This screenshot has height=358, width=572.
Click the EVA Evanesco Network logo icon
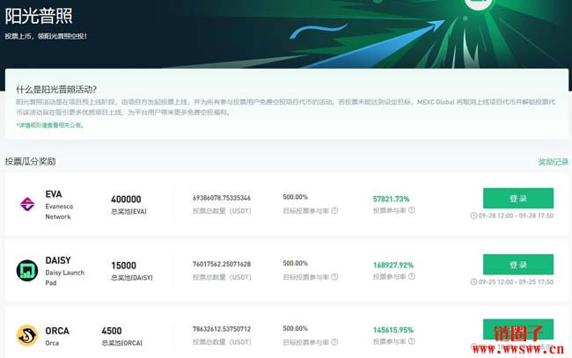(26, 204)
